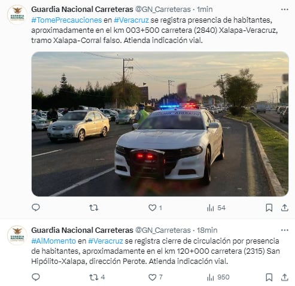Image resolution: width=295 pixels, height=286 pixels.
Task: Open #Veracruz hashtag in the first tweet
Action: [131, 20]
